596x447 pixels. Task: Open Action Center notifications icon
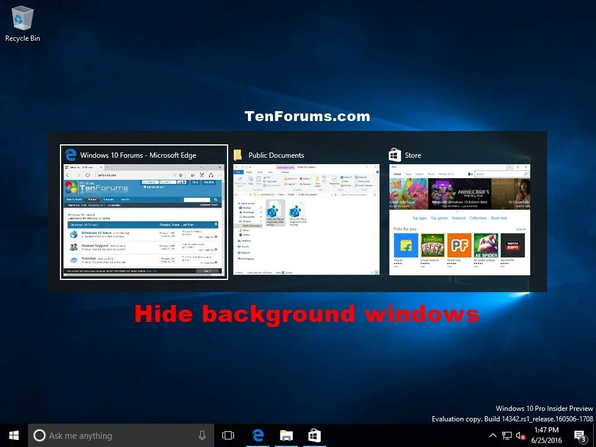[x=580, y=435]
